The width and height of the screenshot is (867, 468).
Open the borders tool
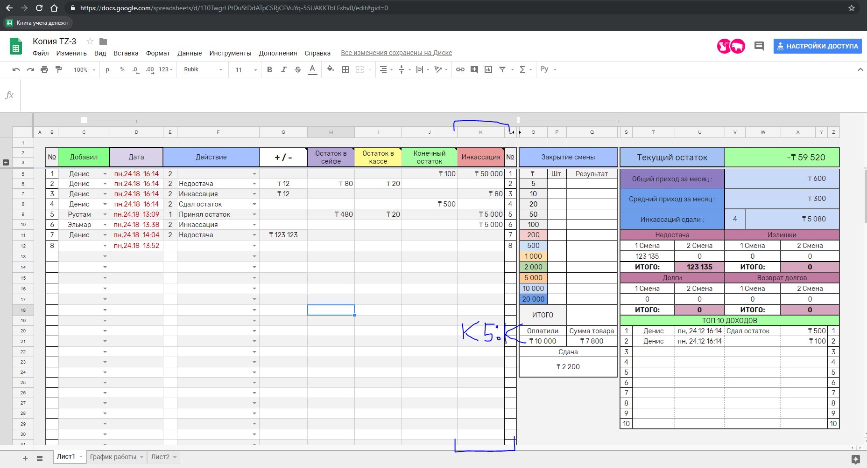(345, 69)
